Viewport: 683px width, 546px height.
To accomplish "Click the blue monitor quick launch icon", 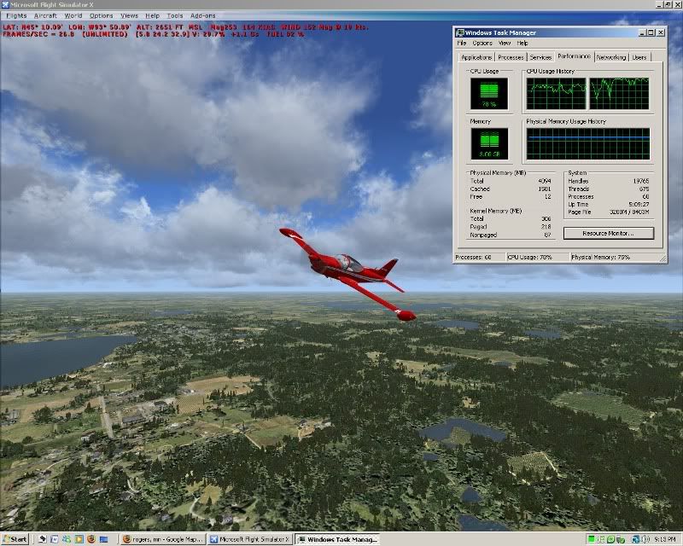I will tap(103, 539).
